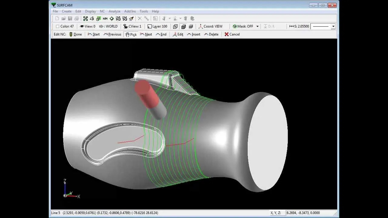Toggle the Coord: VIEW setting
388x218 pixels.
pyautogui.click(x=210, y=26)
